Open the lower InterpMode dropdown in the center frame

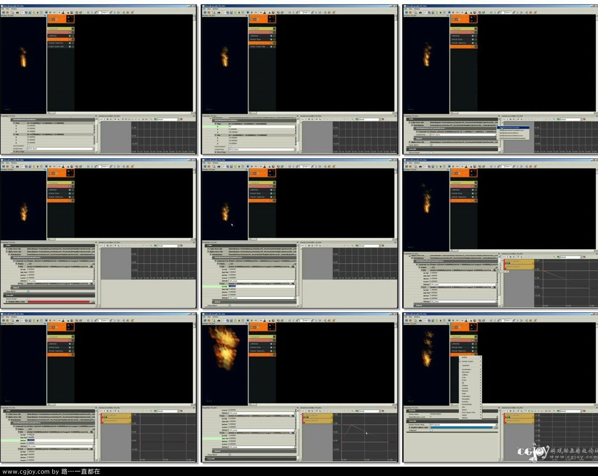coord(262,298)
